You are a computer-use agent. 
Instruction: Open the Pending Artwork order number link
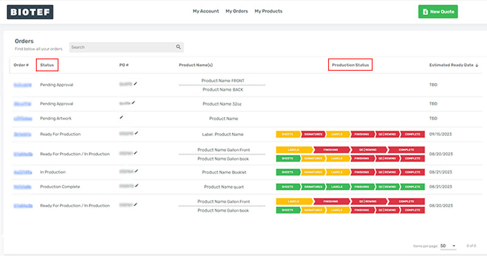tap(23, 118)
